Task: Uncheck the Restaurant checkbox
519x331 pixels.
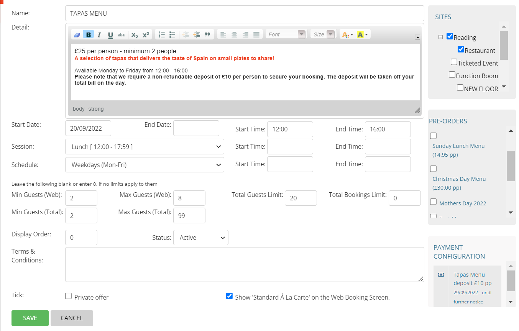Action: click(x=461, y=49)
